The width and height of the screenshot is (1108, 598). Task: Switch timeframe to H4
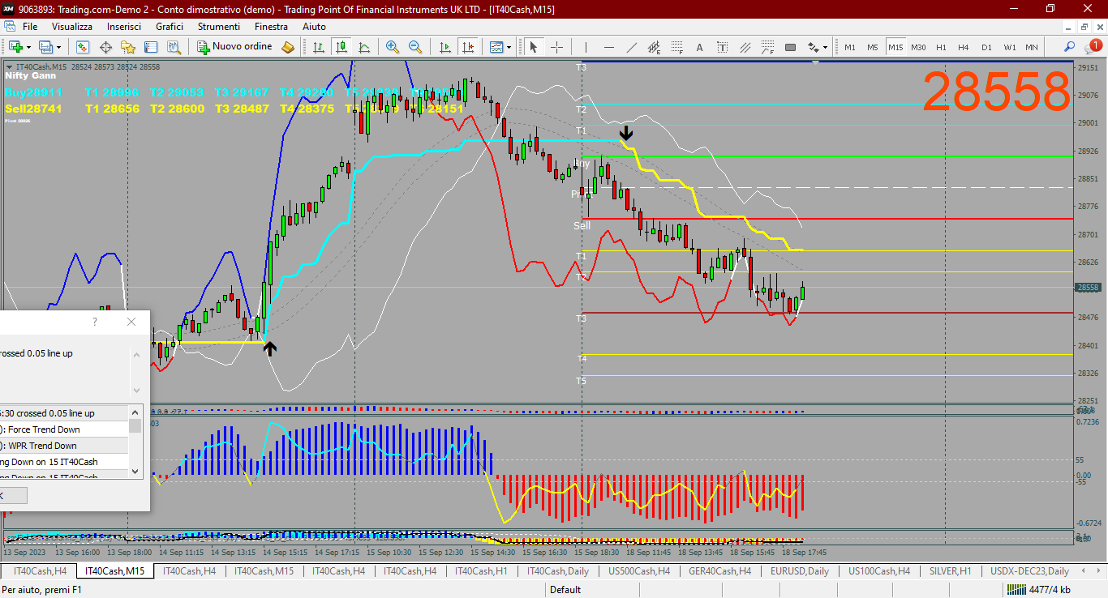964,47
